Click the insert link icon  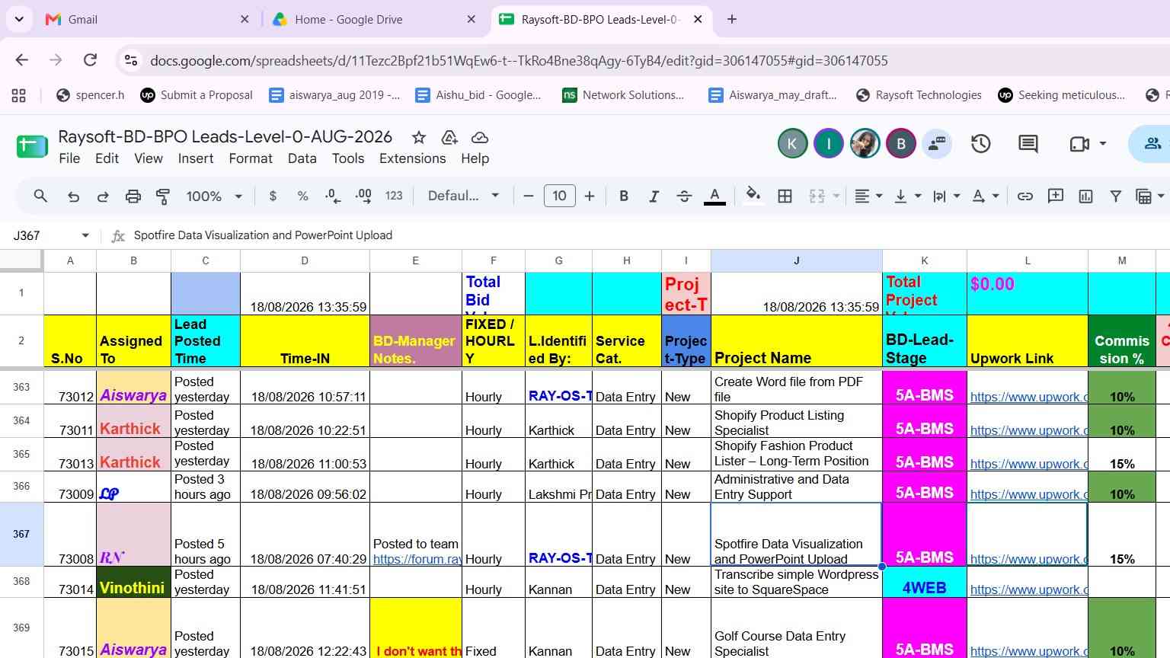point(1025,196)
